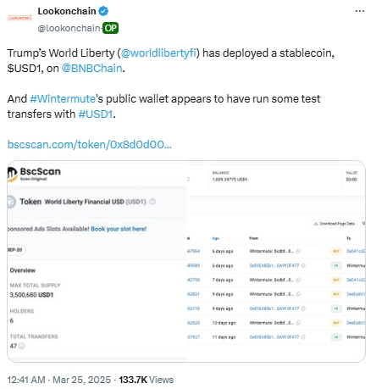Click the BscScan logo in screenshot
The height and width of the screenshot is (389, 376).
click(x=34, y=174)
